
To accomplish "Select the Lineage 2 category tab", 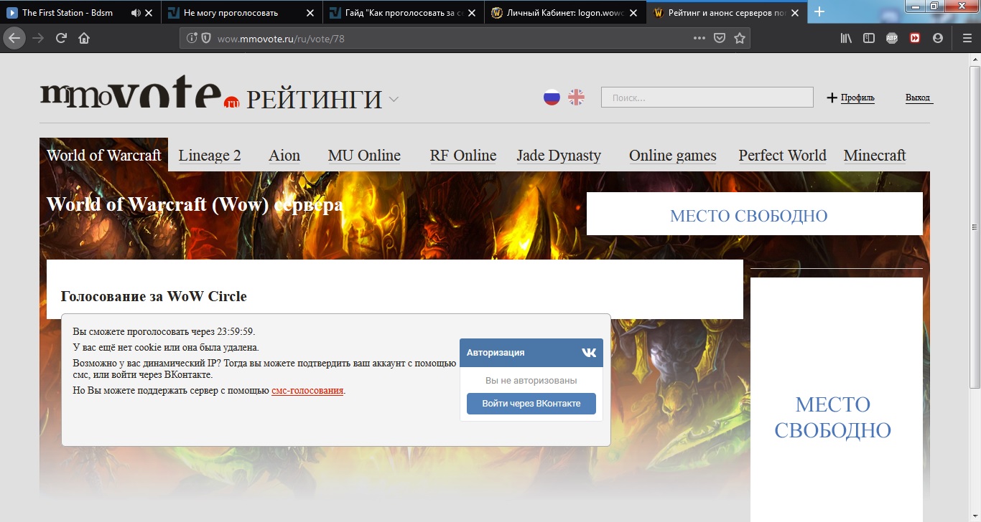I will coord(210,156).
